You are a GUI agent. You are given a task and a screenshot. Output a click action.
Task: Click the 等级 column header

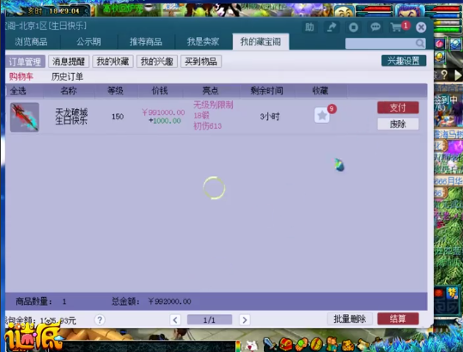coord(115,91)
